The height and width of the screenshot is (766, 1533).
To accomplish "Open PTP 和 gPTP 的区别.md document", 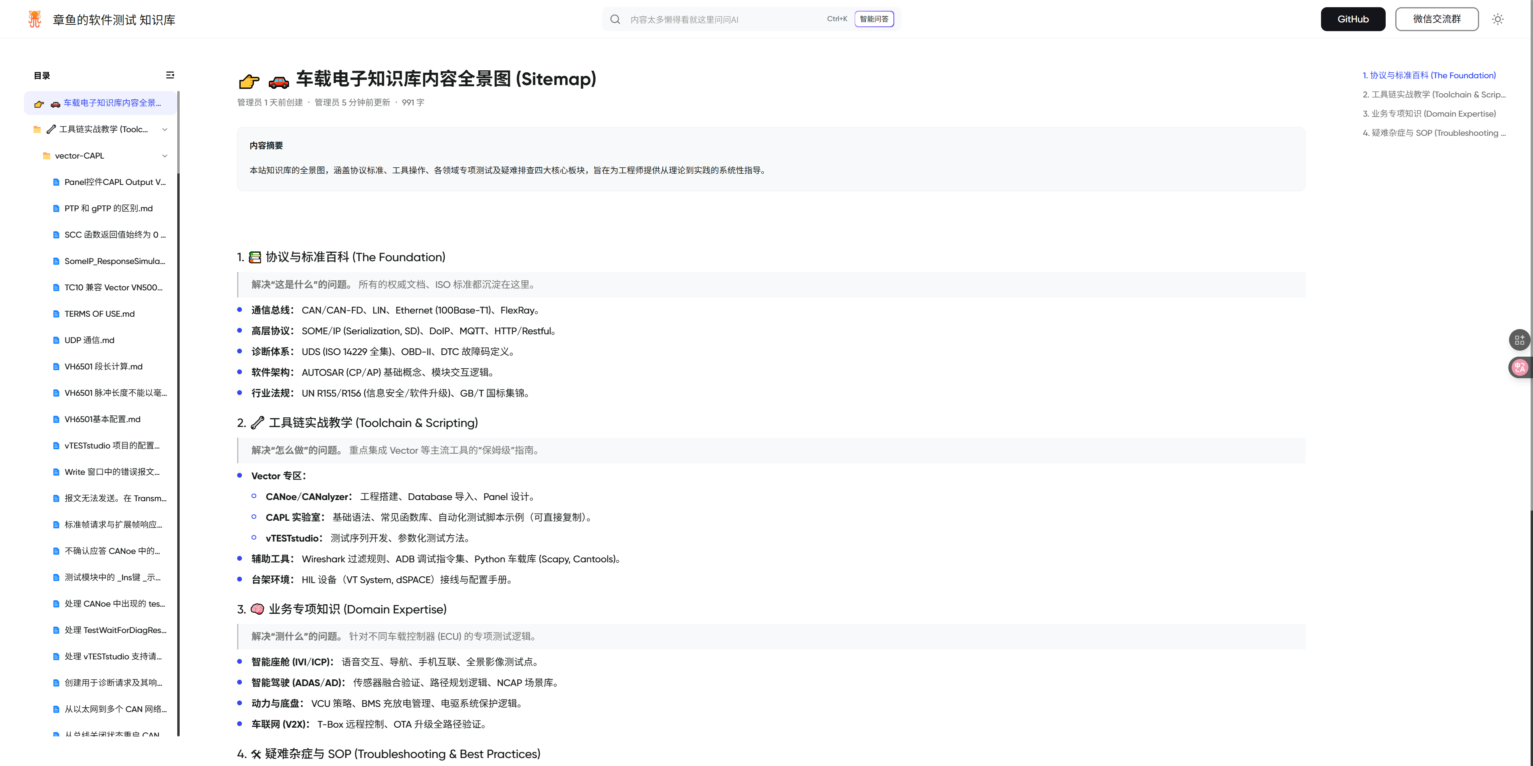I will pyautogui.click(x=108, y=208).
